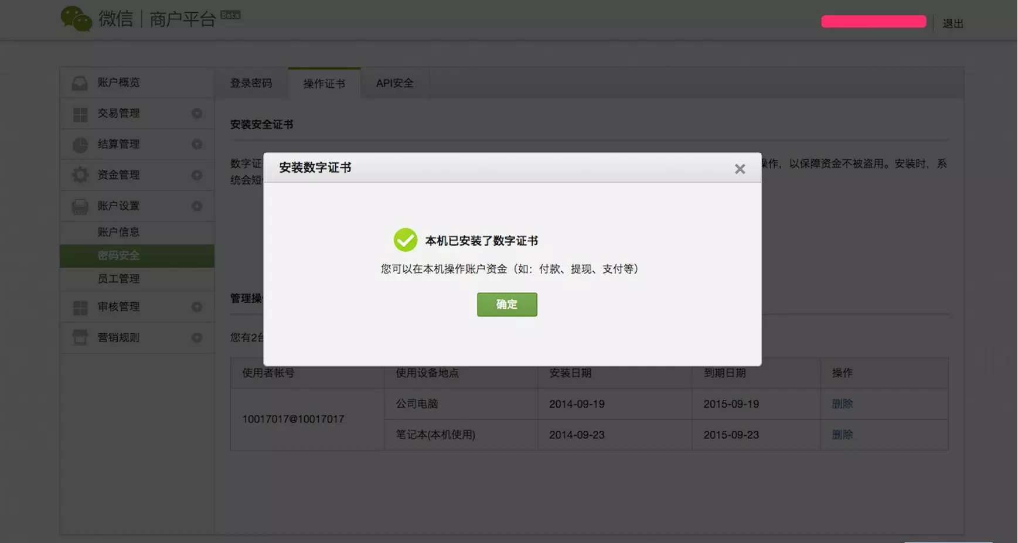Click 交易管理 sidebar label
The image size is (1018, 543).
coord(118,114)
